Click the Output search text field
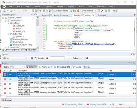 tap(57, 58)
